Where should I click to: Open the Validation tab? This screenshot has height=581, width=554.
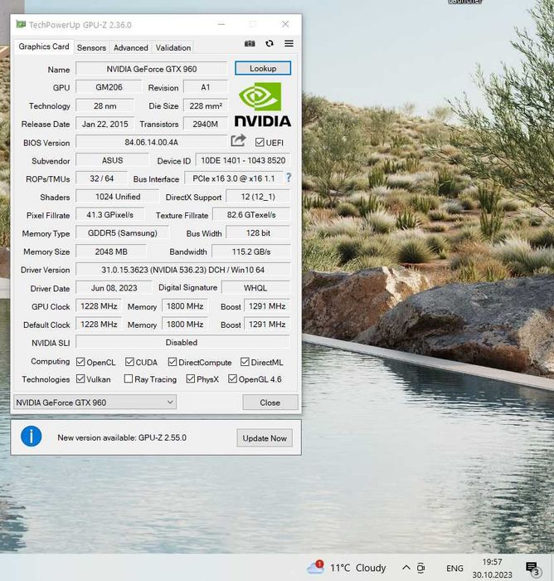[x=173, y=48]
